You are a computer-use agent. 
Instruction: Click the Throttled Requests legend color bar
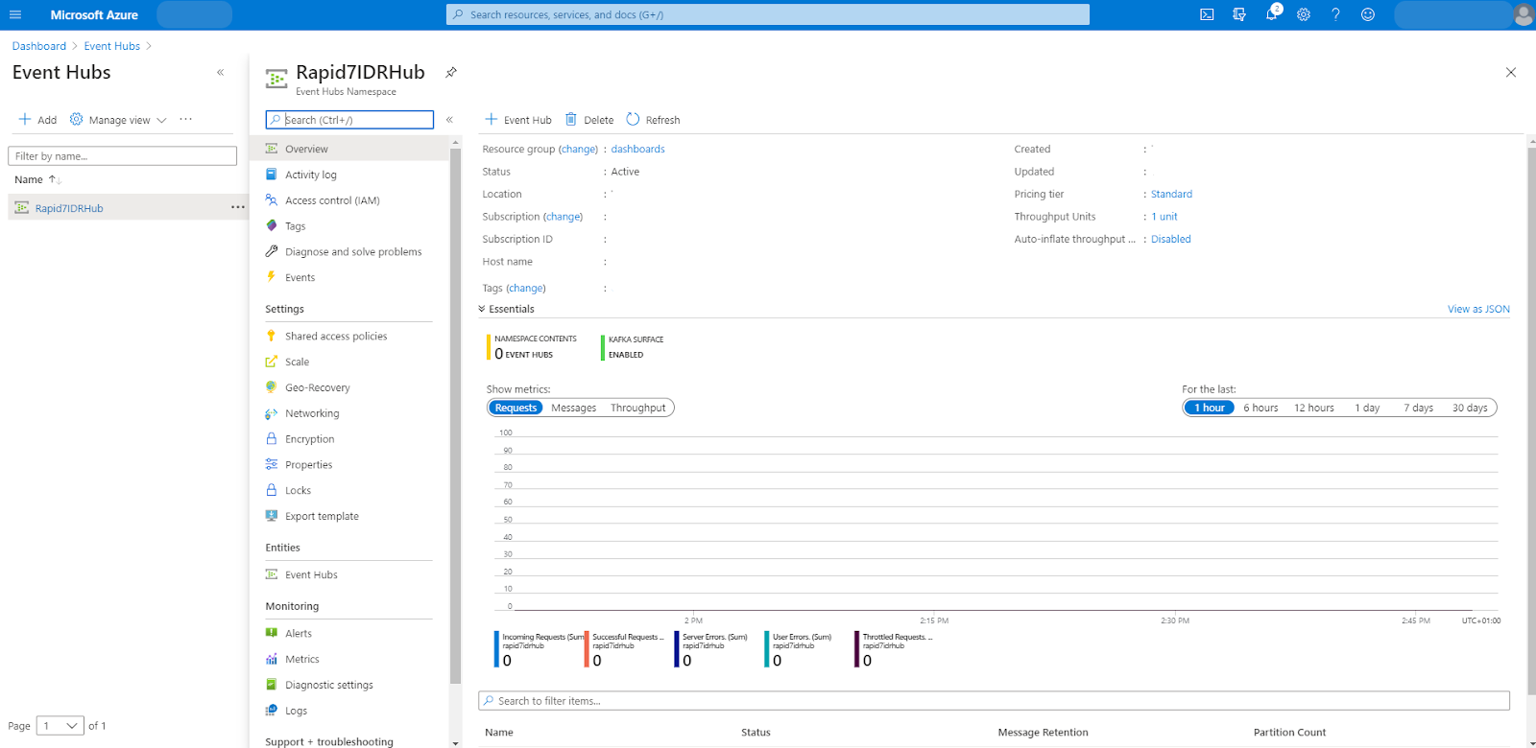pos(856,648)
